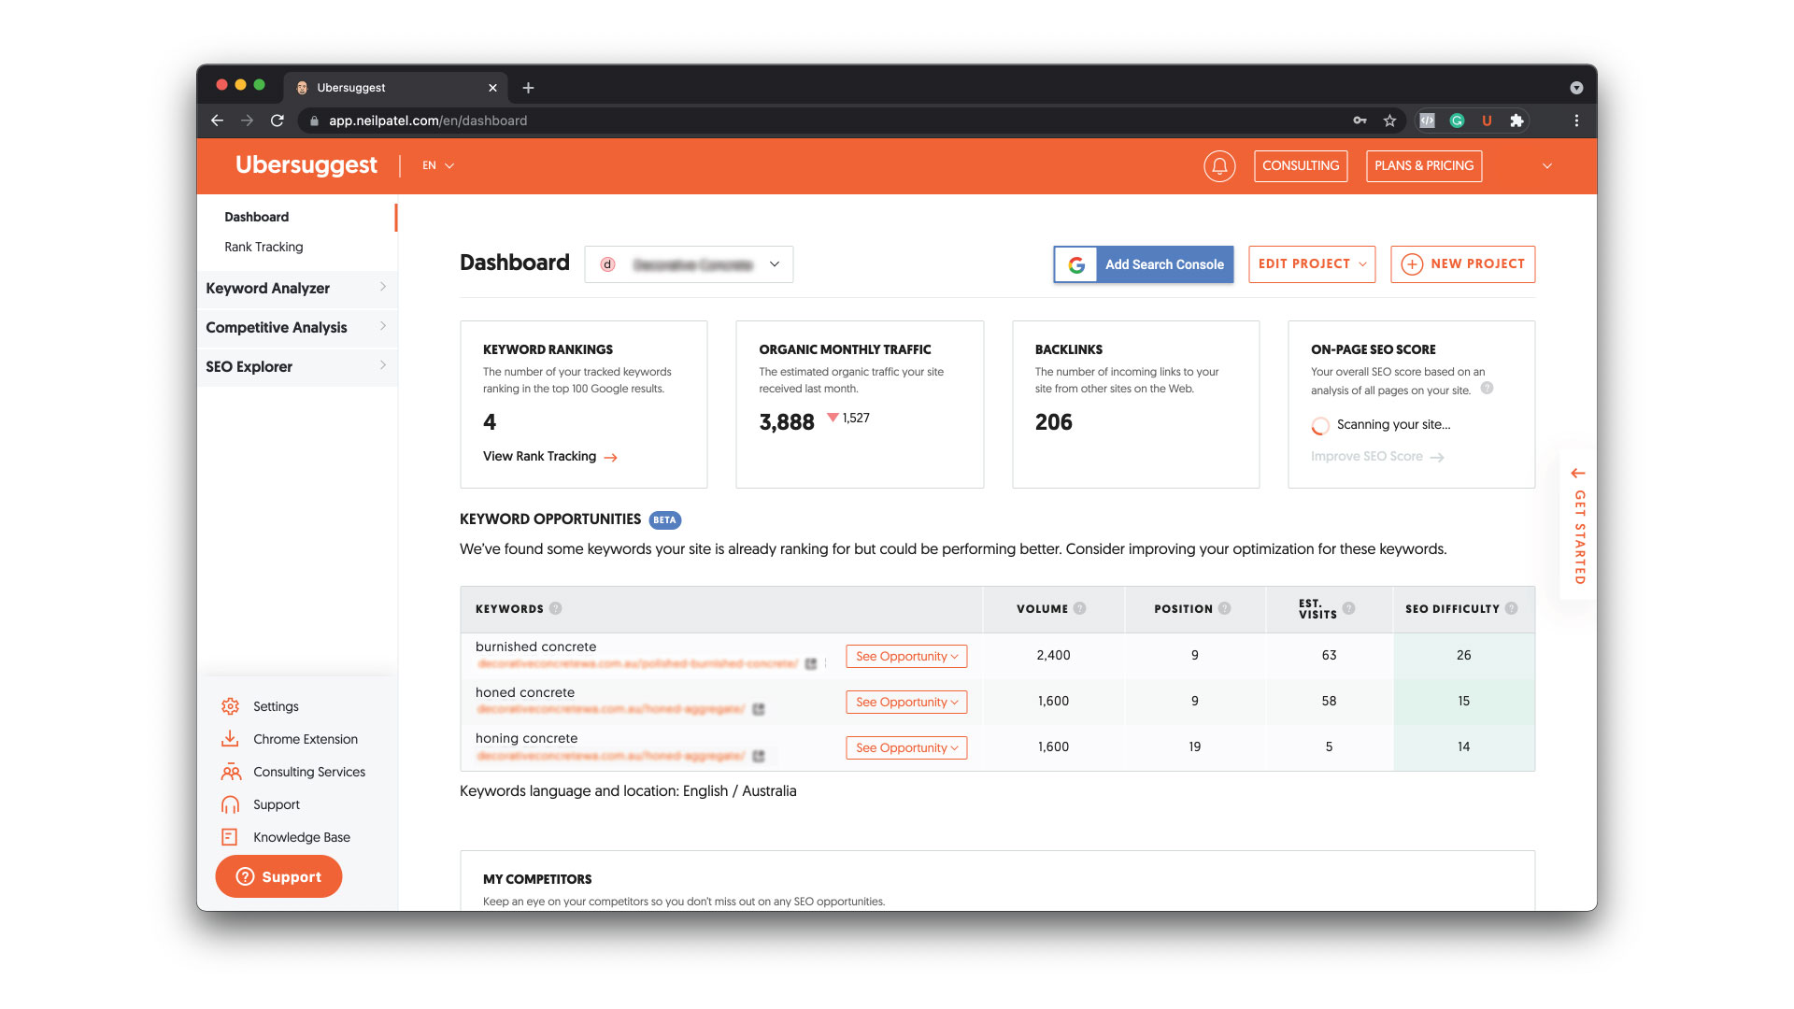Open Settings from the sidebar
This screenshot has width=1794, height=1009.
[x=276, y=706]
